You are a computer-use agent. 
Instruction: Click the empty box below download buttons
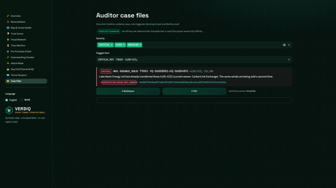[194, 100]
